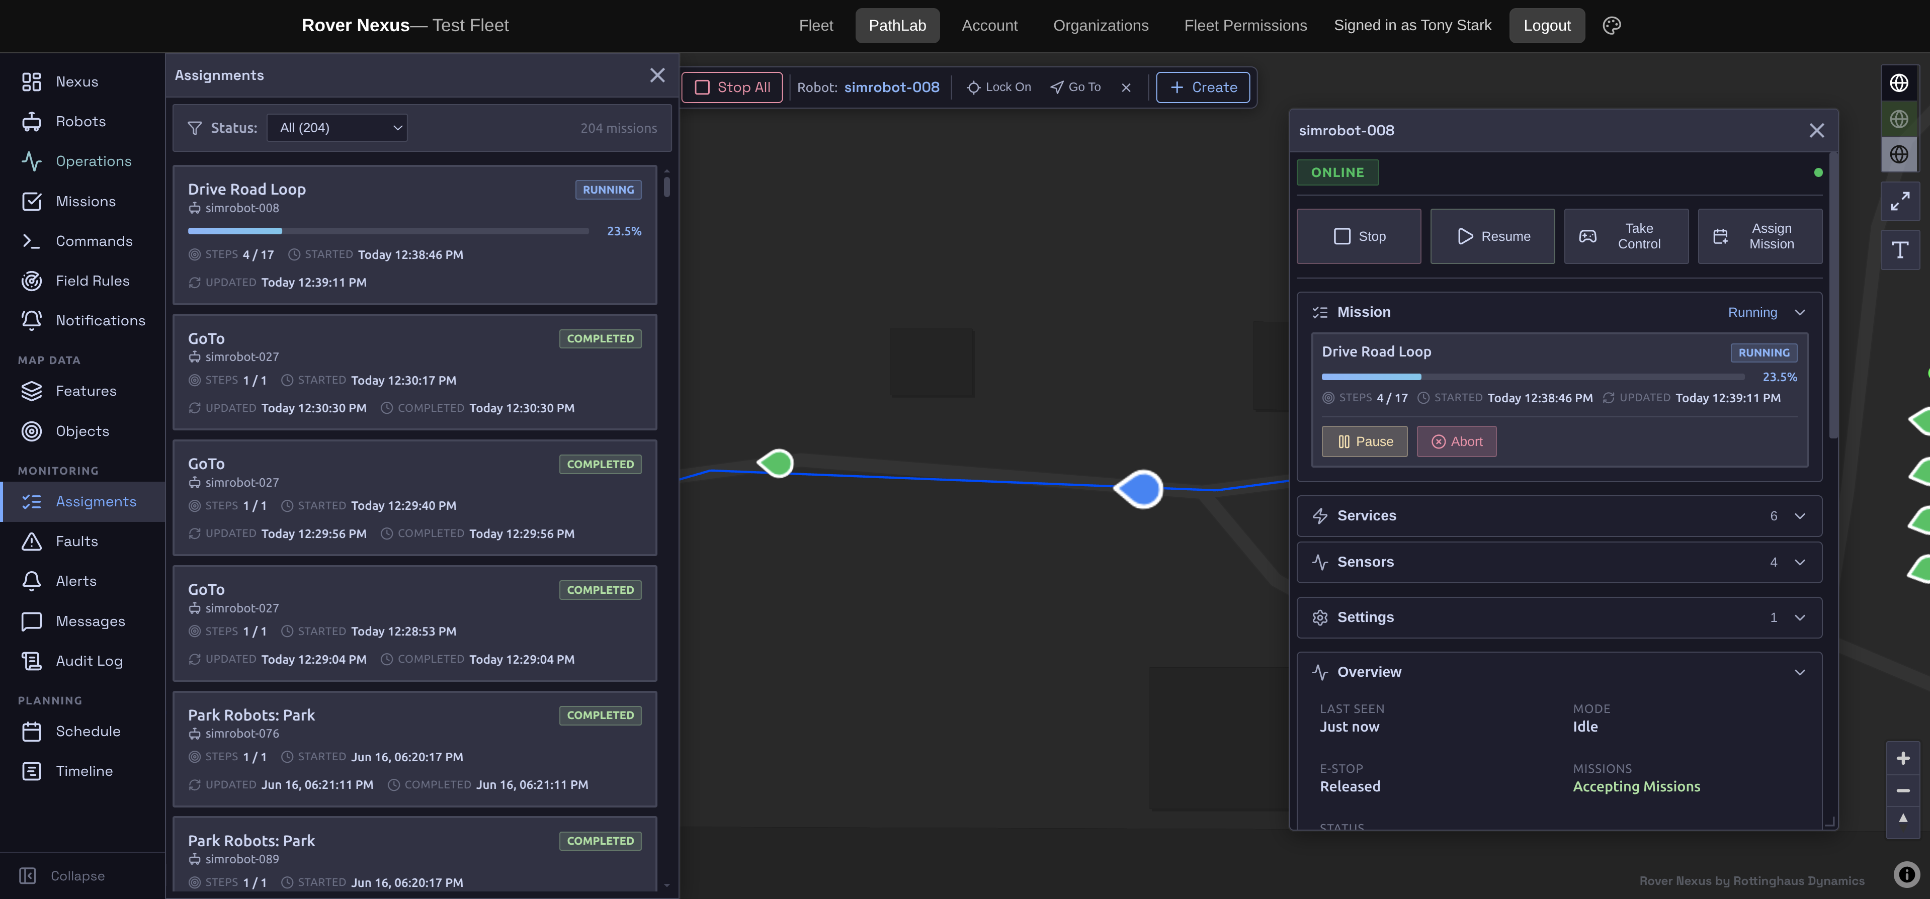Go to Operations in sidebar
1930x899 pixels.
pos(82,161)
